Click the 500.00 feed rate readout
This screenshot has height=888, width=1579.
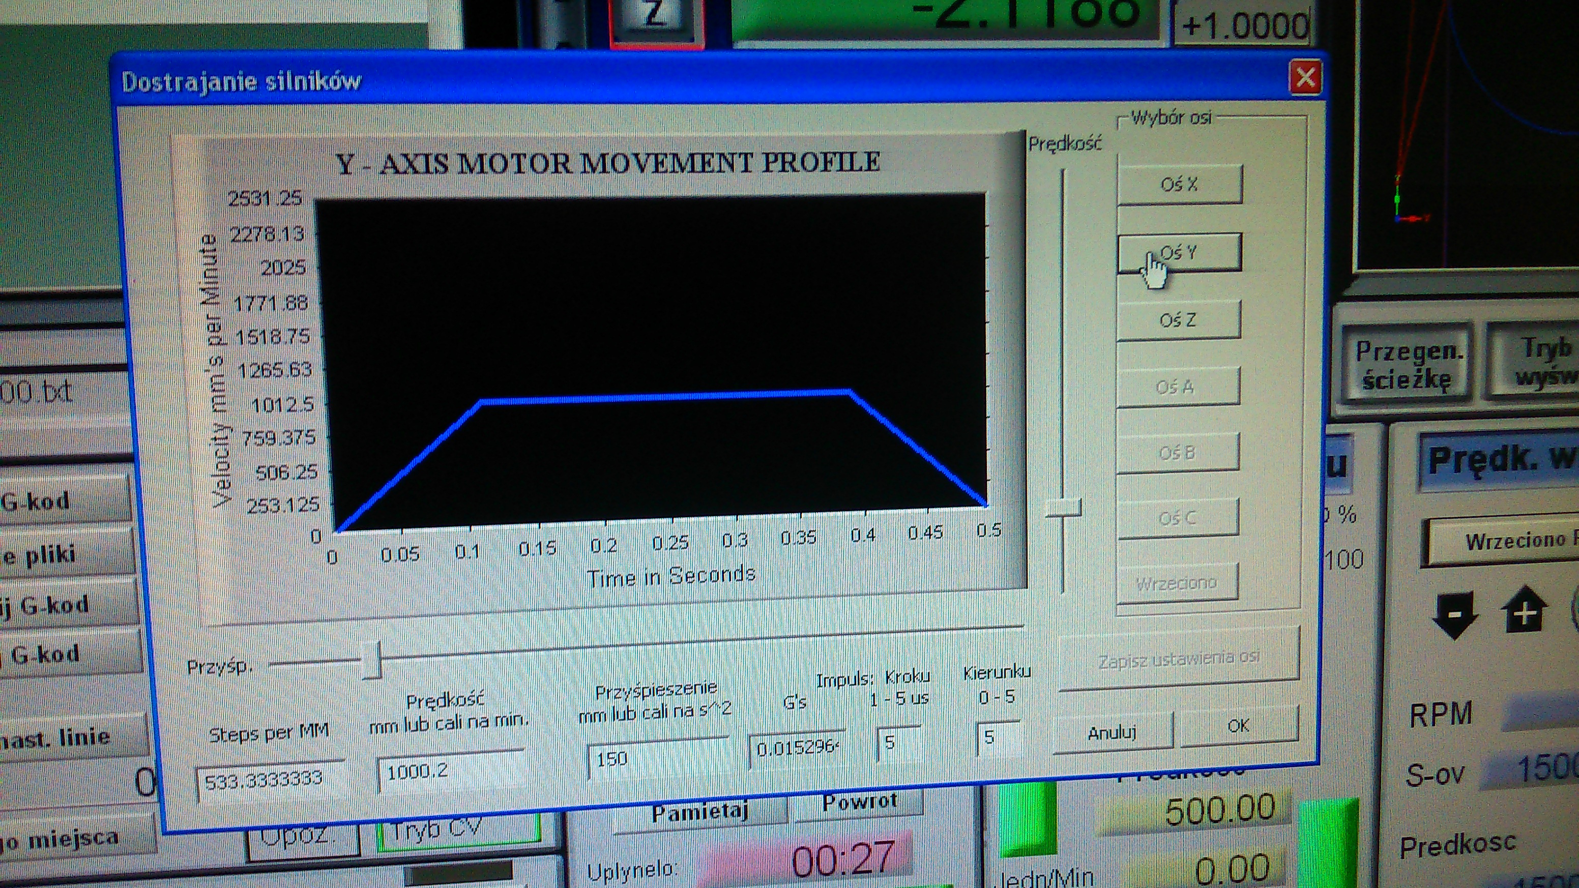coord(1194,811)
